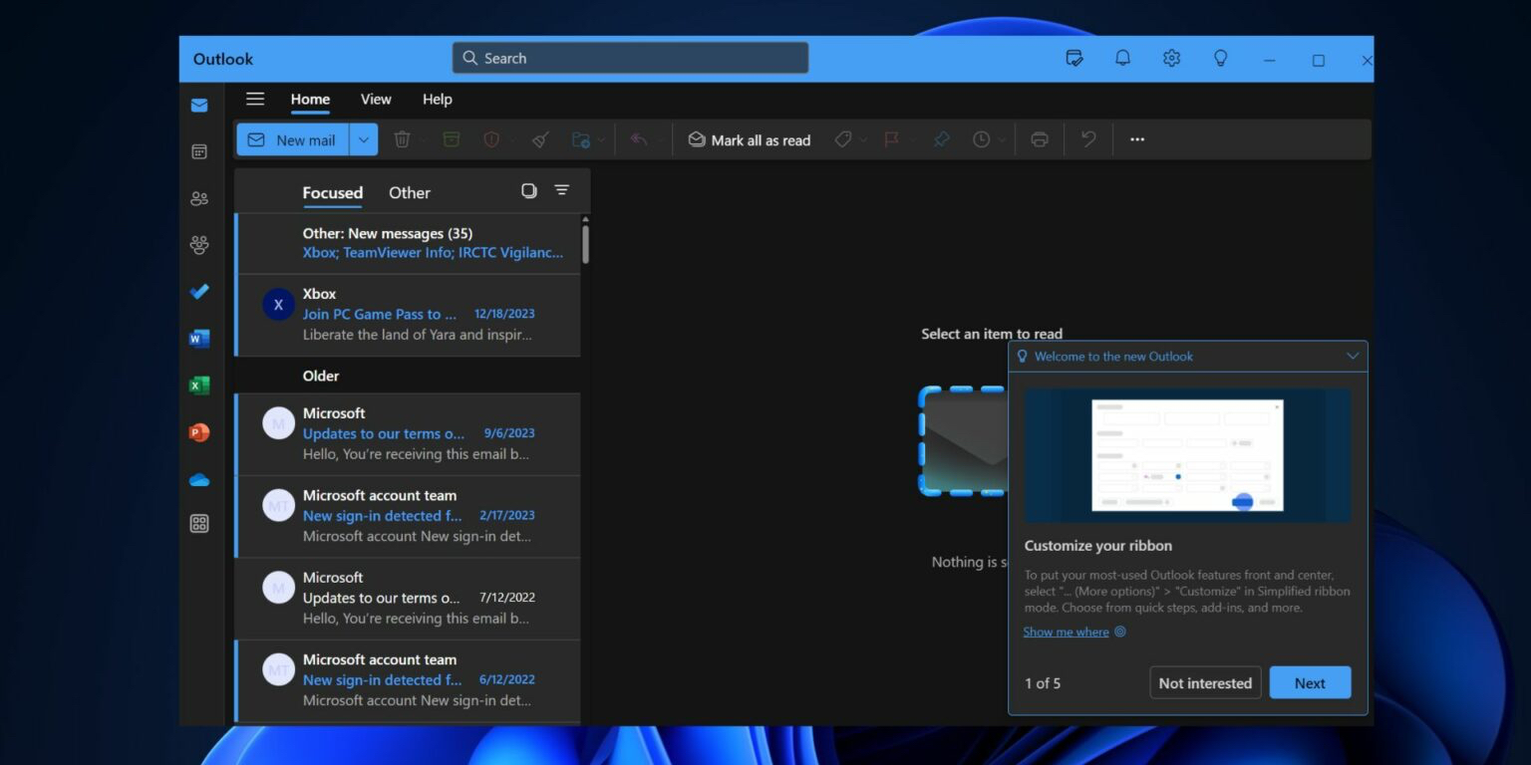Launch Excel from the sidebar

click(x=199, y=385)
